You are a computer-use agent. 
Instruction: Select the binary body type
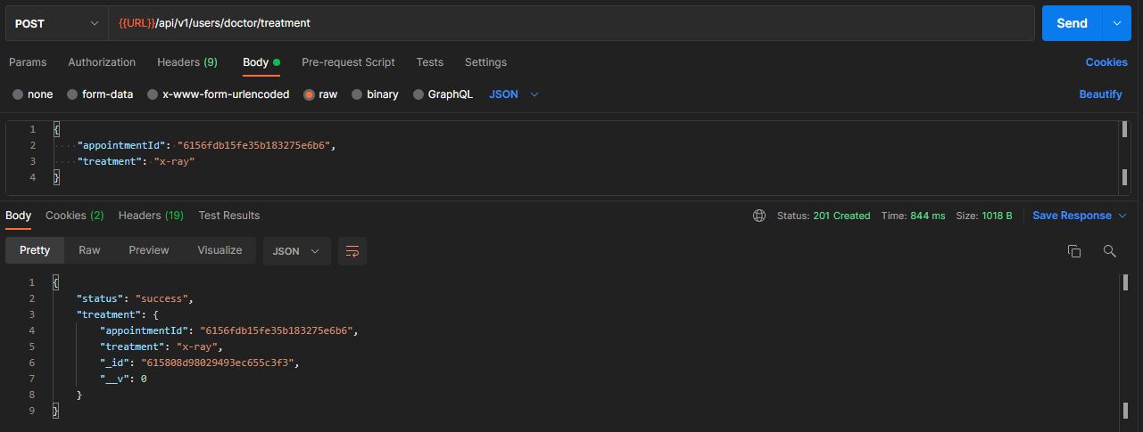(375, 94)
